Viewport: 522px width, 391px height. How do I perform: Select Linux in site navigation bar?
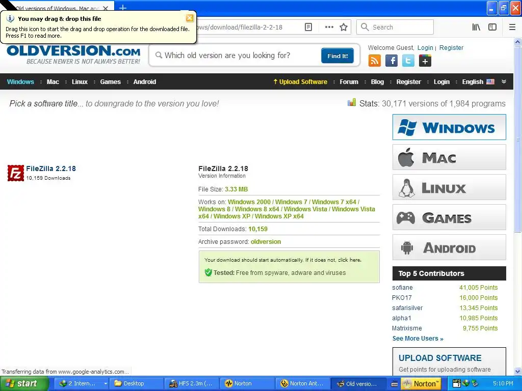click(x=80, y=82)
